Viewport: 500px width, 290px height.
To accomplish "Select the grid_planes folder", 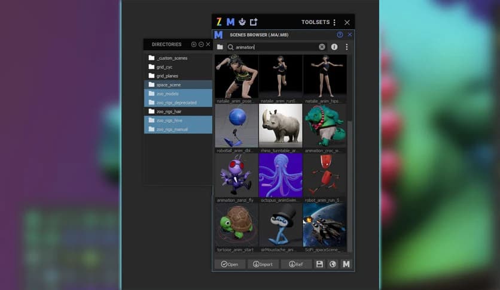I will (178, 76).
